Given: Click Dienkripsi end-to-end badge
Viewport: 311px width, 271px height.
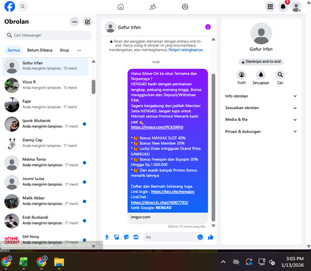Looking at the screenshot, I should pyautogui.click(x=261, y=62).
